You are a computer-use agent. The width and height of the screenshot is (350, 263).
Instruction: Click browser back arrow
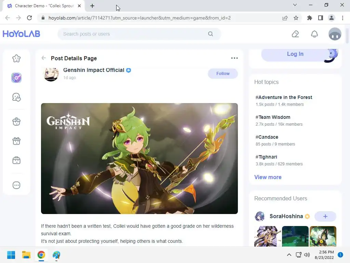[8, 18]
